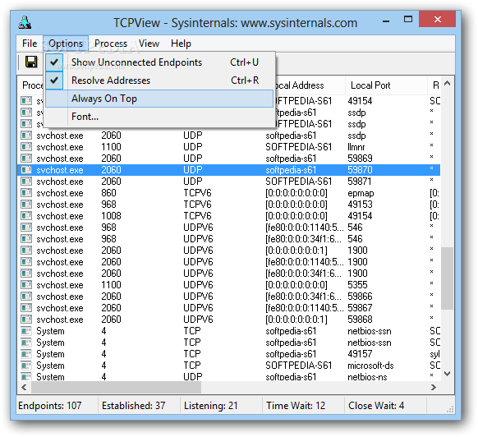Click the vertical scrollbar thumb

[x=448, y=278]
